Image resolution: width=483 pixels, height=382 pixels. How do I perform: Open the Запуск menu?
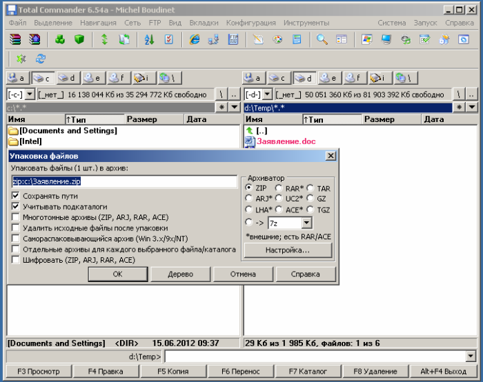(426, 23)
